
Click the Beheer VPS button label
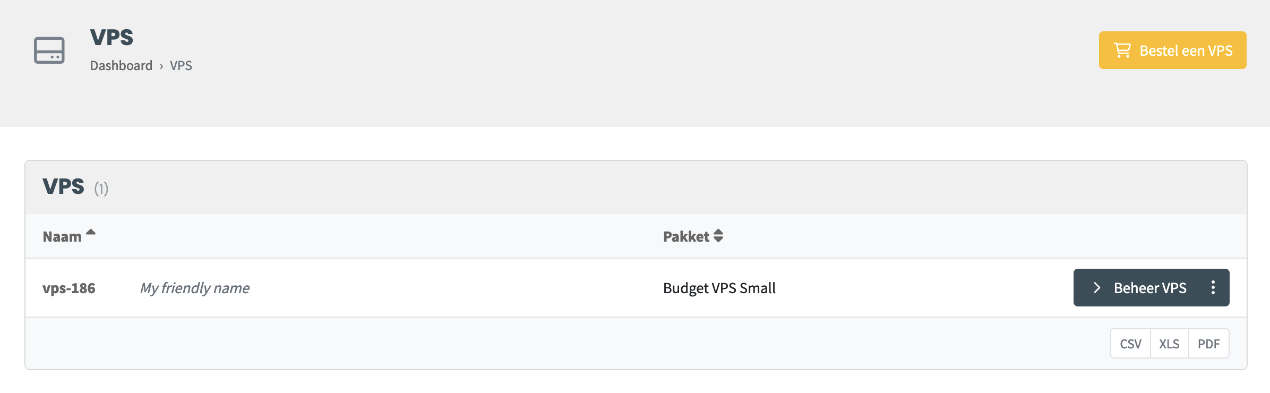click(1150, 288)
